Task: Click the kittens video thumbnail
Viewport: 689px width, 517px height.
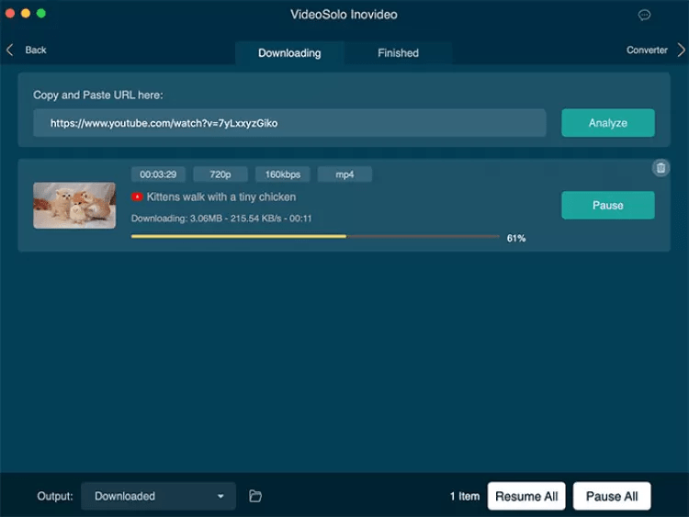Action: click(x=74, y=206)
